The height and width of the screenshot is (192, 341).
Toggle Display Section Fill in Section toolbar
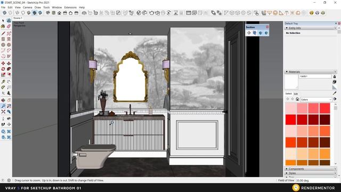[x=266, y=33]
